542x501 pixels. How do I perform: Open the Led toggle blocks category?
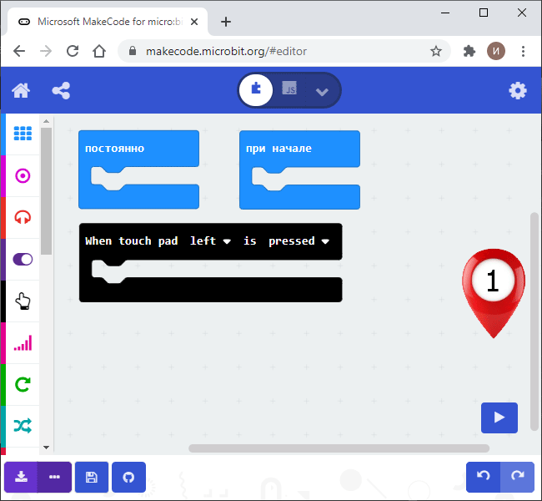(x=23, y=259)
